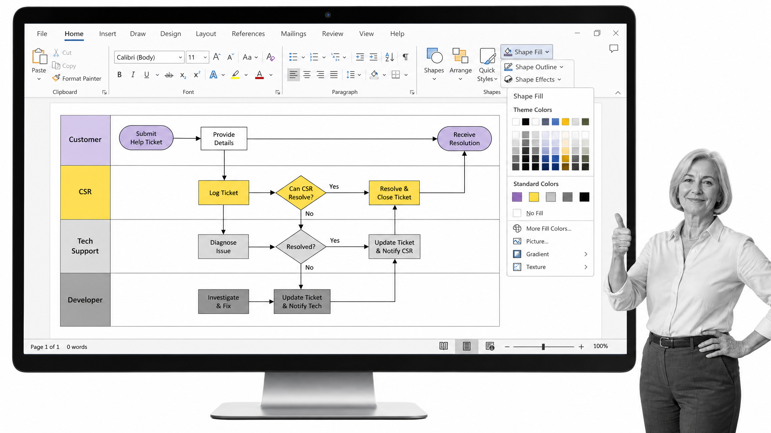
Task: Apply subscript formatting
Action: pos(183,75)
